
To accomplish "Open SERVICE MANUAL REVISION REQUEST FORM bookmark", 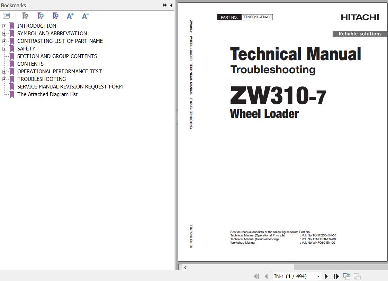I will (x=70, y=87).
